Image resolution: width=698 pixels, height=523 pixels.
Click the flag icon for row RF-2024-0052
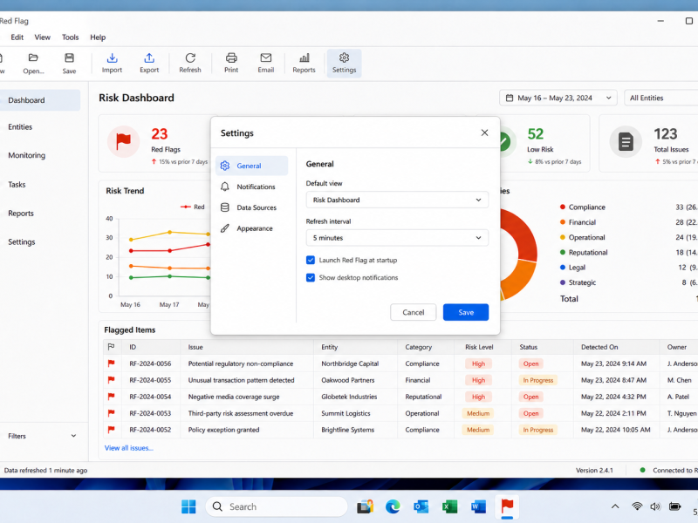[x=112, y=430]
